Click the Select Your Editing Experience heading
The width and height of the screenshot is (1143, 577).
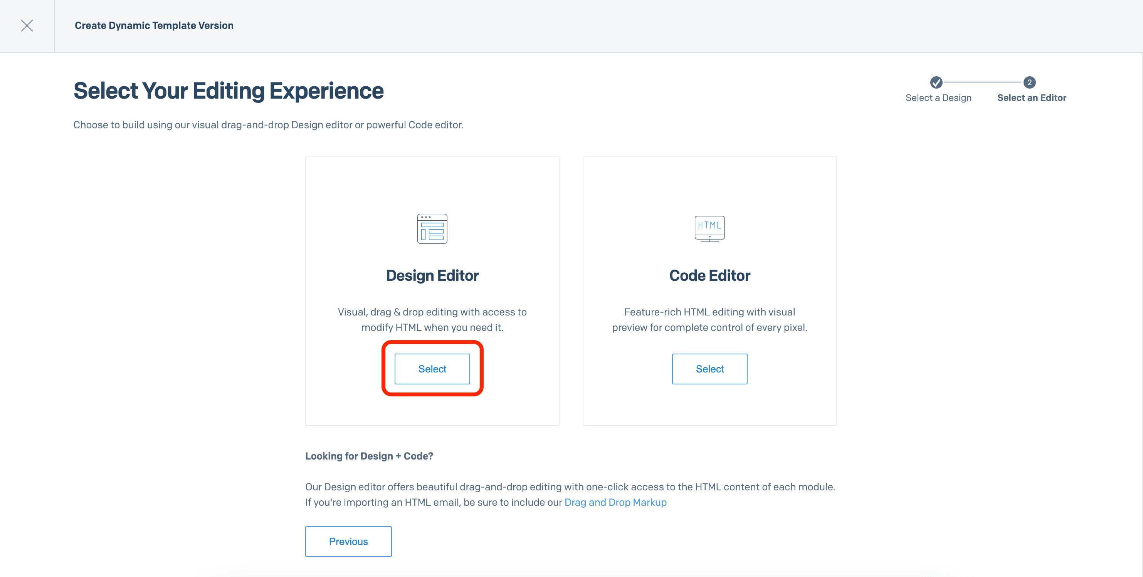click(229, 91)
